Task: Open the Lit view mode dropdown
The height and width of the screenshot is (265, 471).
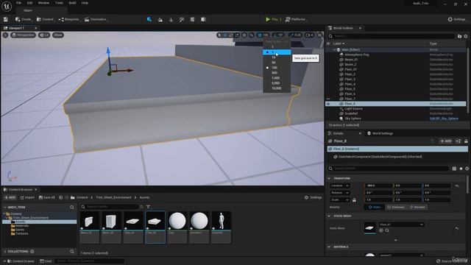Action: (44, 35)
